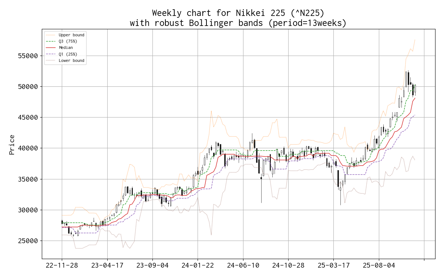Click the 22-11-28 date label
The image size is (444, 278).
(x=62, y=266)
